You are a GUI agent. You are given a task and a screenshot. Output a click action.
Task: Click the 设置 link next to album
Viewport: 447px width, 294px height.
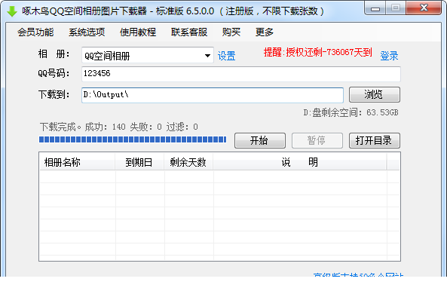227,56
